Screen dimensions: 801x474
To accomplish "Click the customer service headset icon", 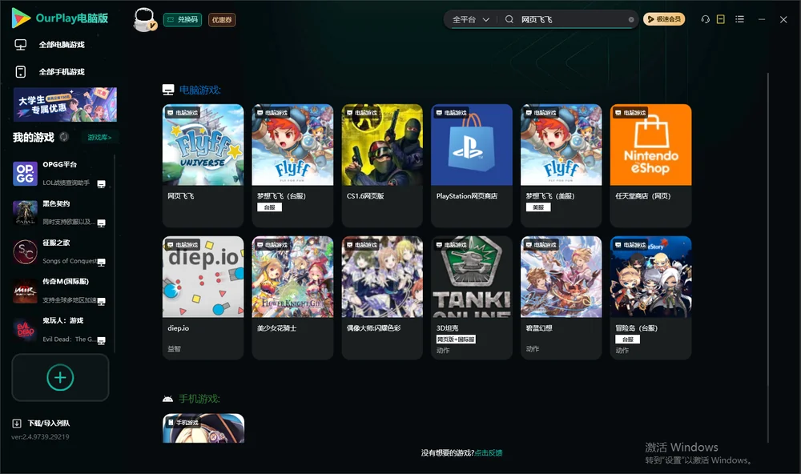I will tap(705, 19).
